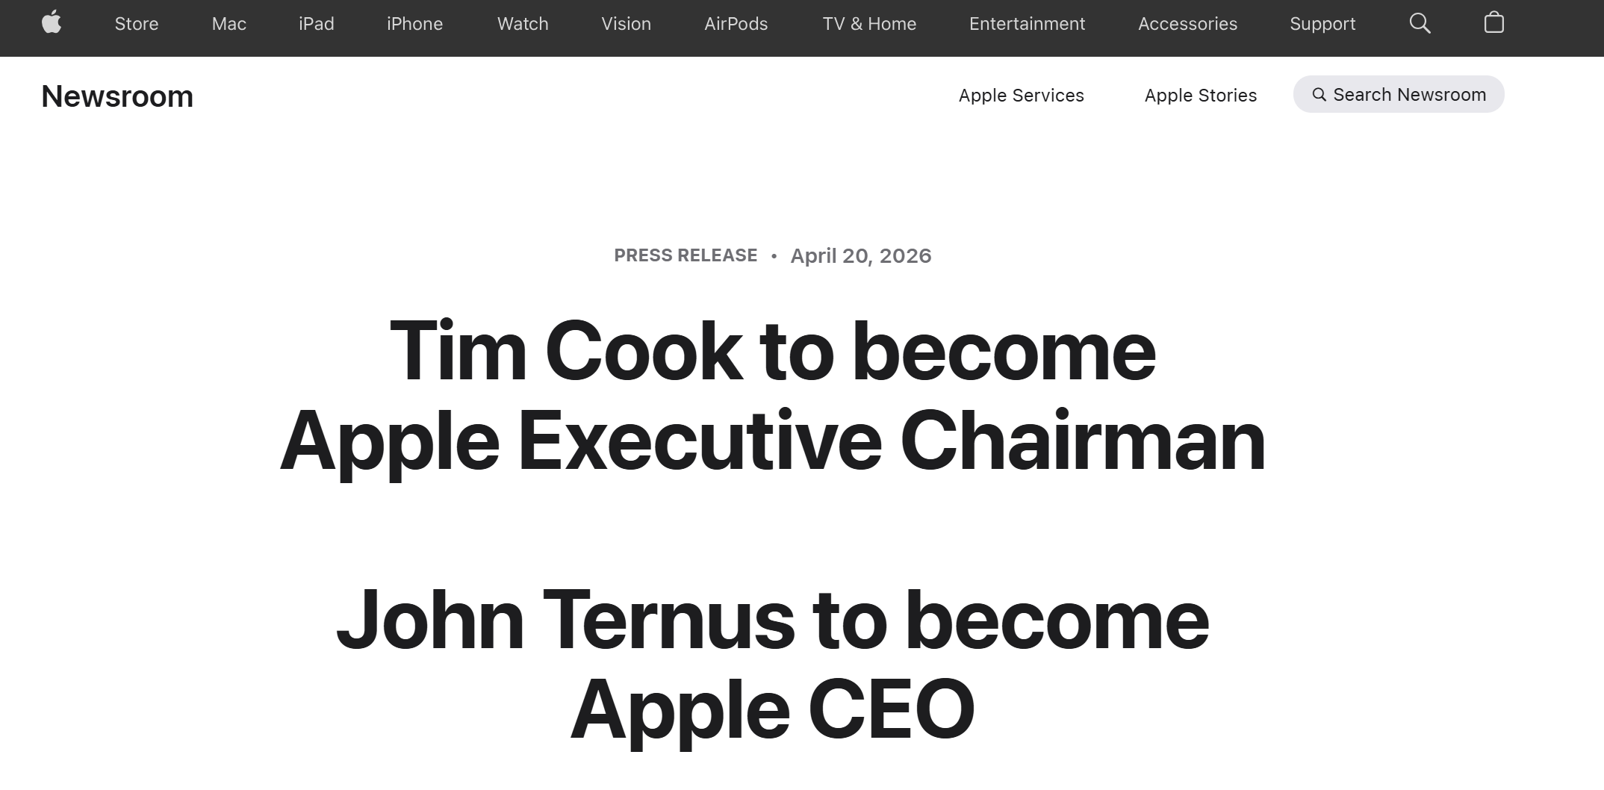Open the TV & Home section

(869, 23)
